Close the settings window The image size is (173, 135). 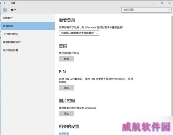pos(169,3)
